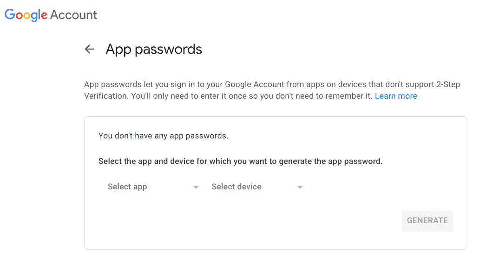
Task: Open the Select device combo box label
Action: click(x=236, y=187)
